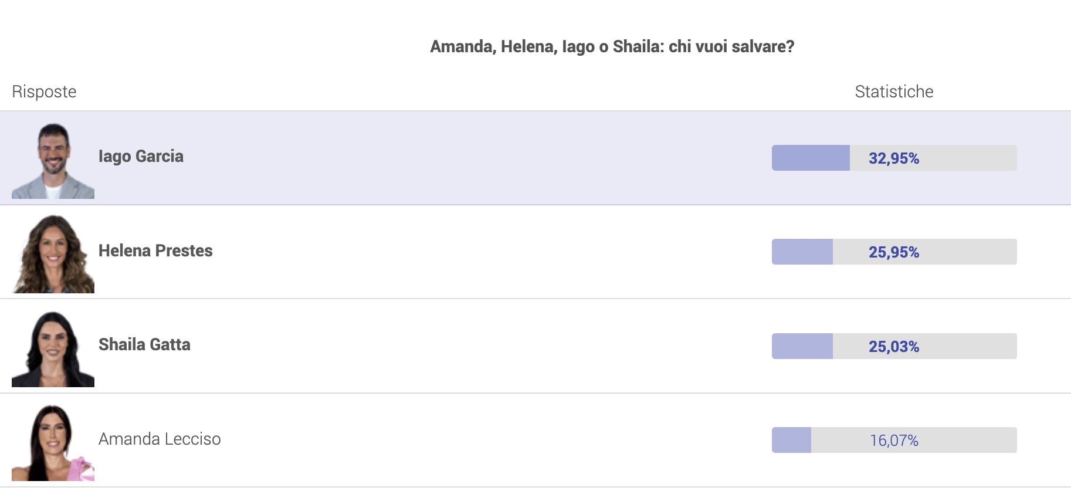Select the Helena Prestes answer name
The width and height of the screenshot is (1071, 501).
155,250
